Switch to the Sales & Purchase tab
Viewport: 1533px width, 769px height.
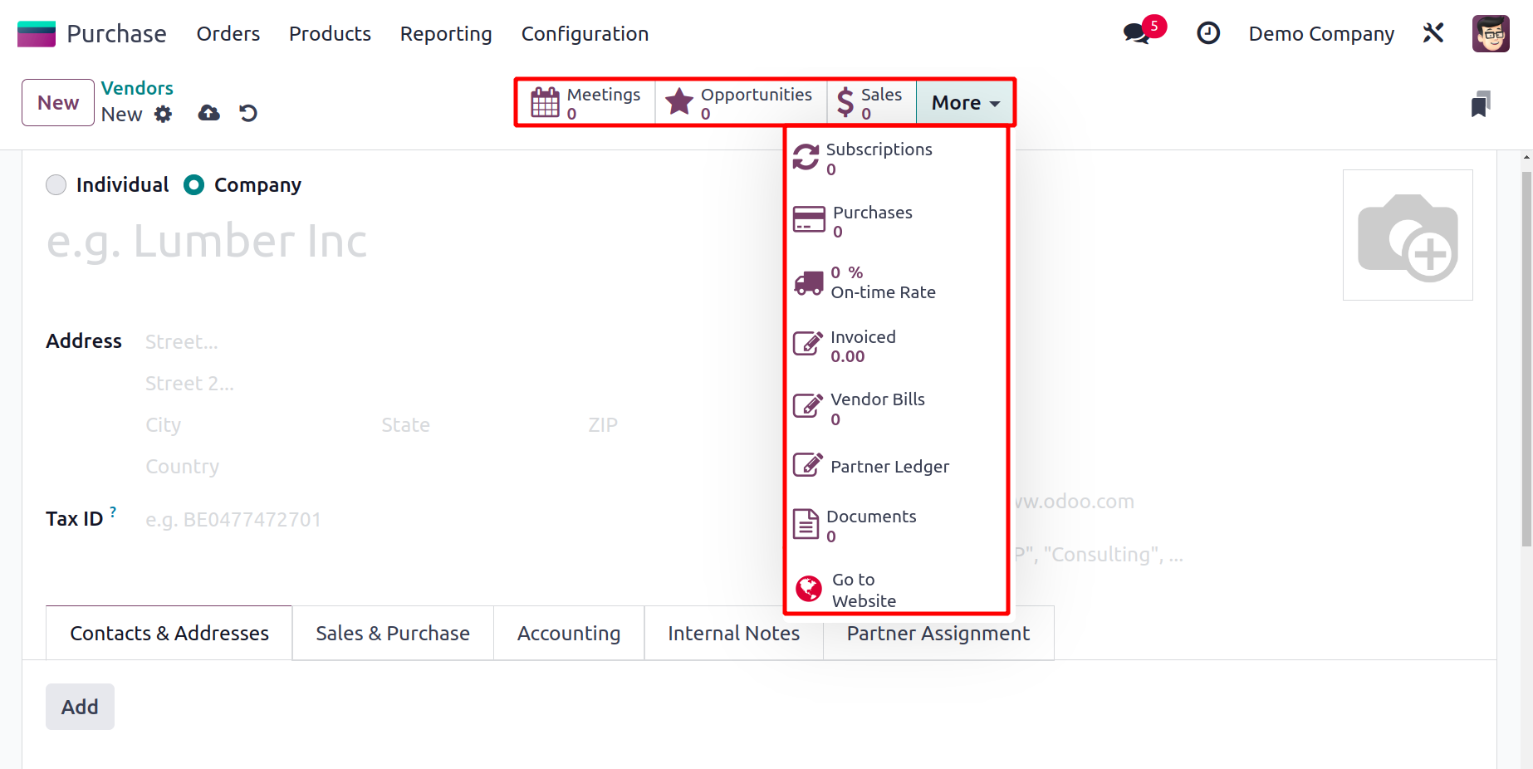393,633
